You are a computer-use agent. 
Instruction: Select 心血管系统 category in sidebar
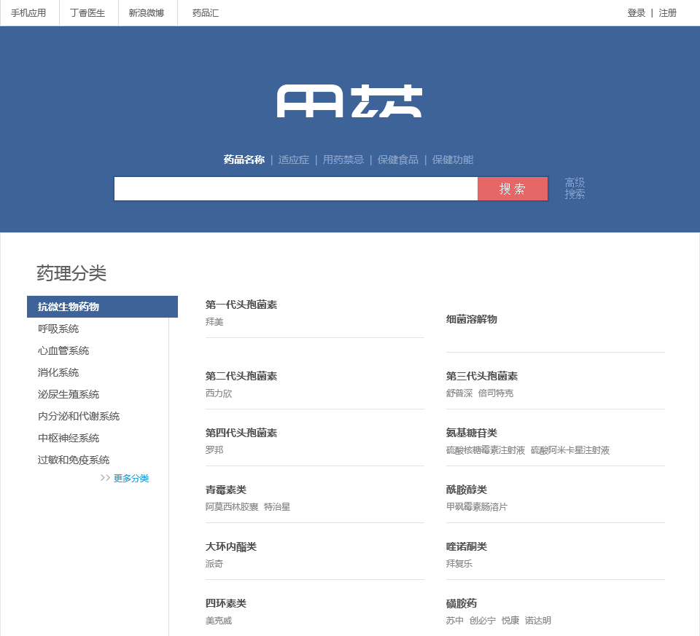[x=63, y=350]
